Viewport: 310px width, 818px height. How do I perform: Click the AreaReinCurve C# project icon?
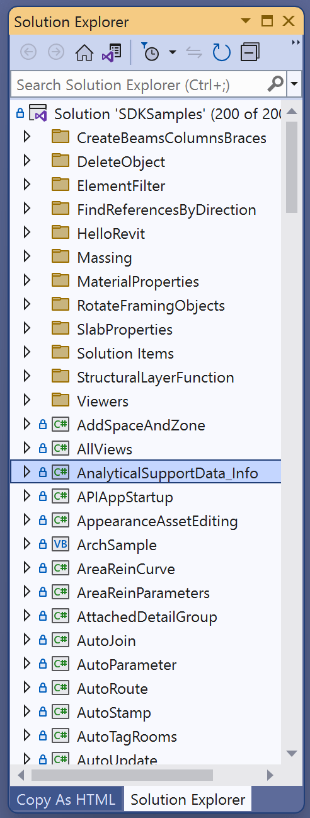point(60,568)
